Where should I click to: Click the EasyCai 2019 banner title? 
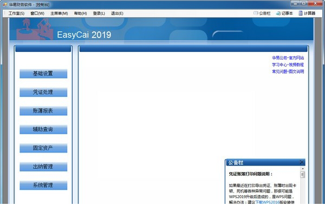84,35
